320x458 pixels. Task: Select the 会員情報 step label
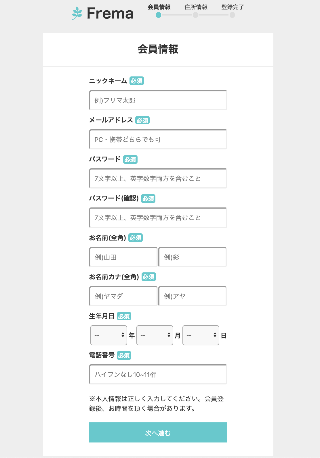pyautogui.click(x=159, y=7)
